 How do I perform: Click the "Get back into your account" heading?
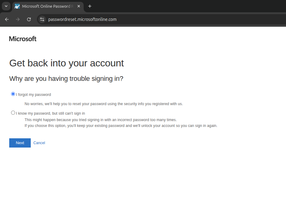(66, 63)
